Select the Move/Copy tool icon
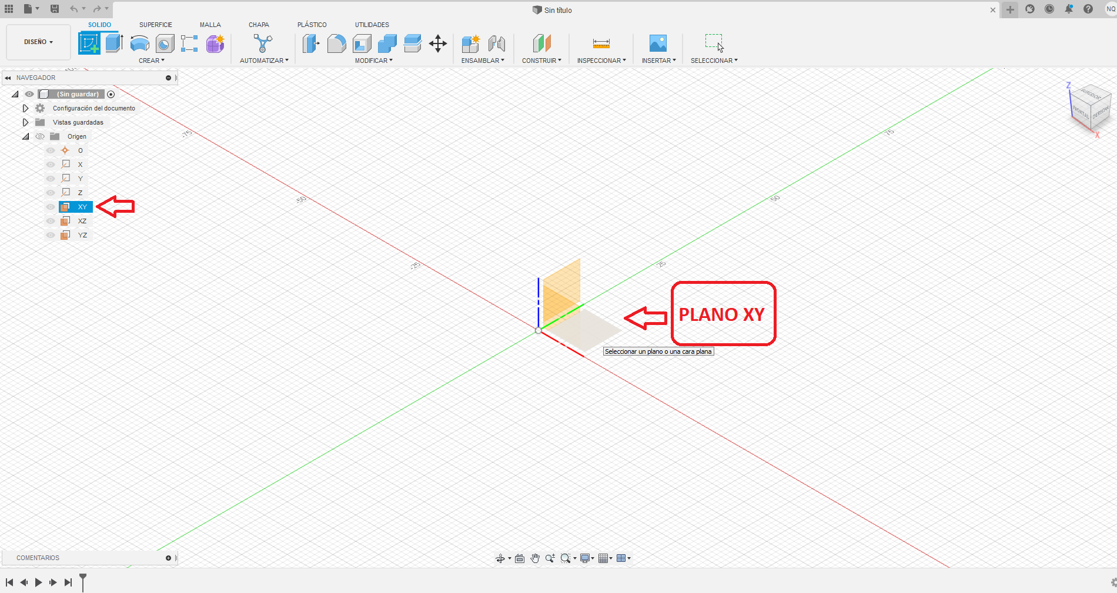Screen dimensions: 1117x593 pyautogui.click(x=438, y=43)
